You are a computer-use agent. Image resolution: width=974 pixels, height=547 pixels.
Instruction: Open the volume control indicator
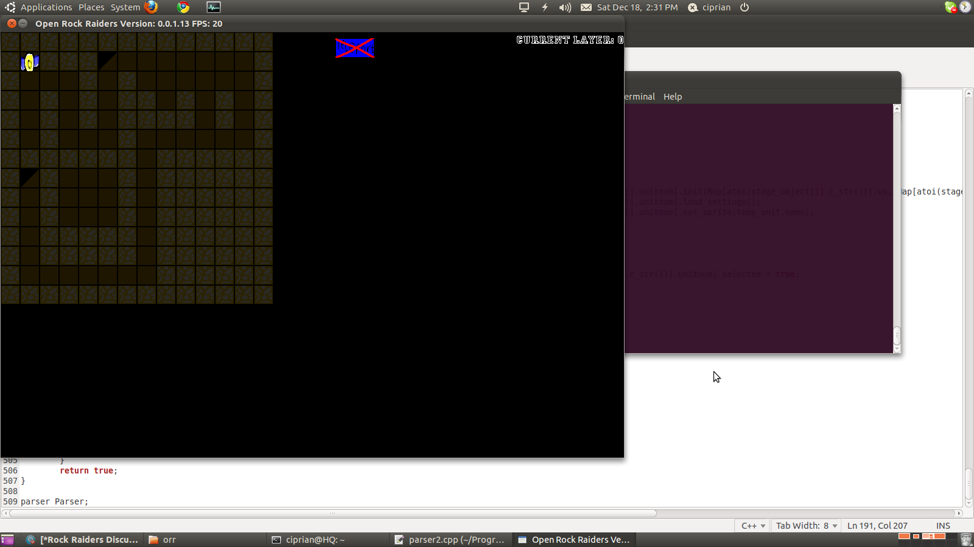565,7
